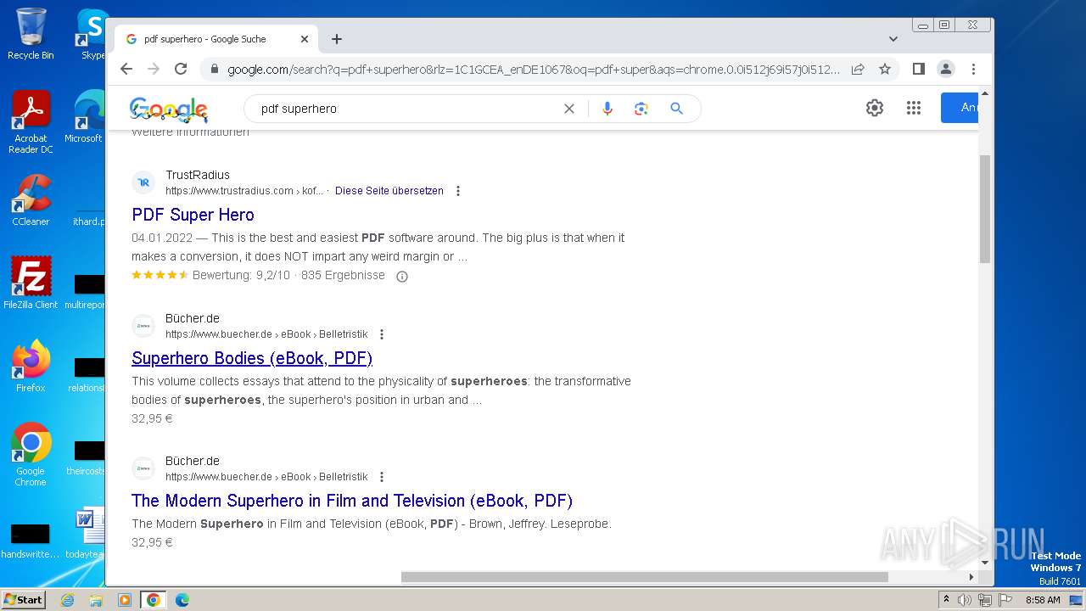Open Internet Explorer from taskbar
Screen dimensions: 1086x611
(68, 600)
